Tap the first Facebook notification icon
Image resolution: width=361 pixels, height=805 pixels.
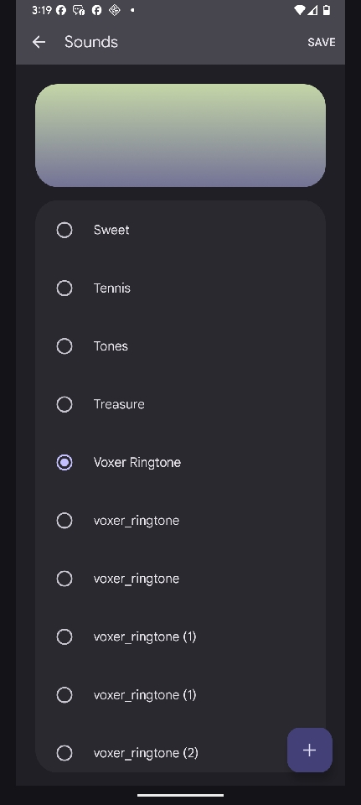61,10
